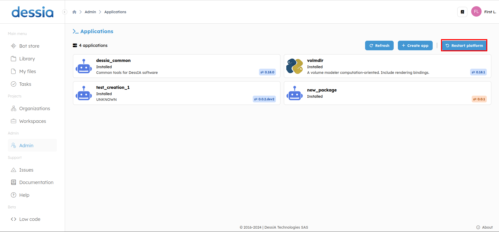The image size is (499, 232).
Task: Go to My files
Action: 32,72
